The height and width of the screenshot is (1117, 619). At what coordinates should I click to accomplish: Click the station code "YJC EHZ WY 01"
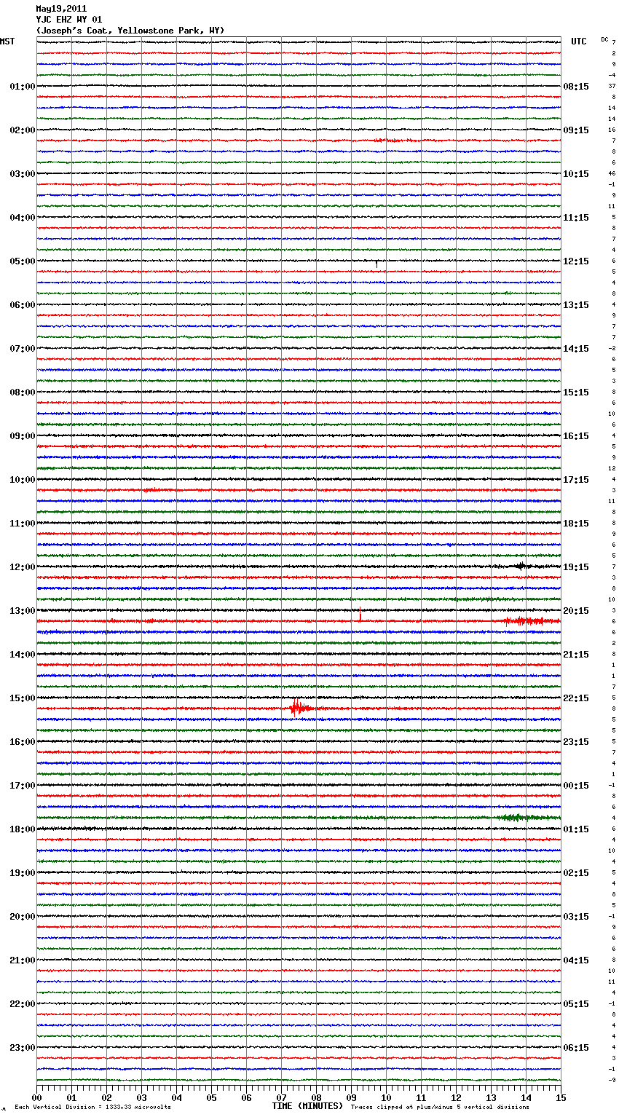click(69, 20)
